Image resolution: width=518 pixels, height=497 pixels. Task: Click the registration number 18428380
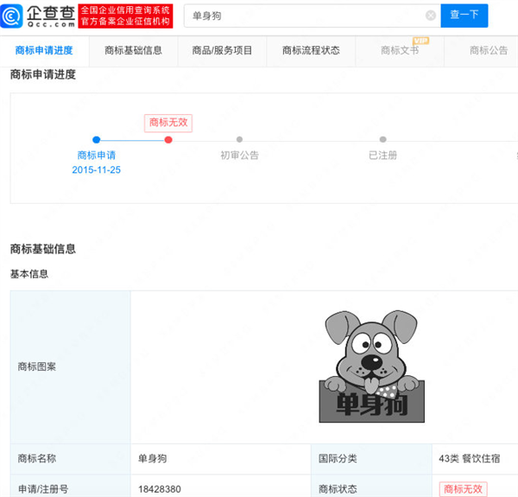point(160,489)
